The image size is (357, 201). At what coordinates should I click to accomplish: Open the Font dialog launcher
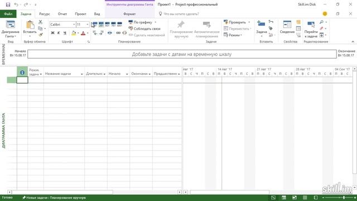coord(88,42)
